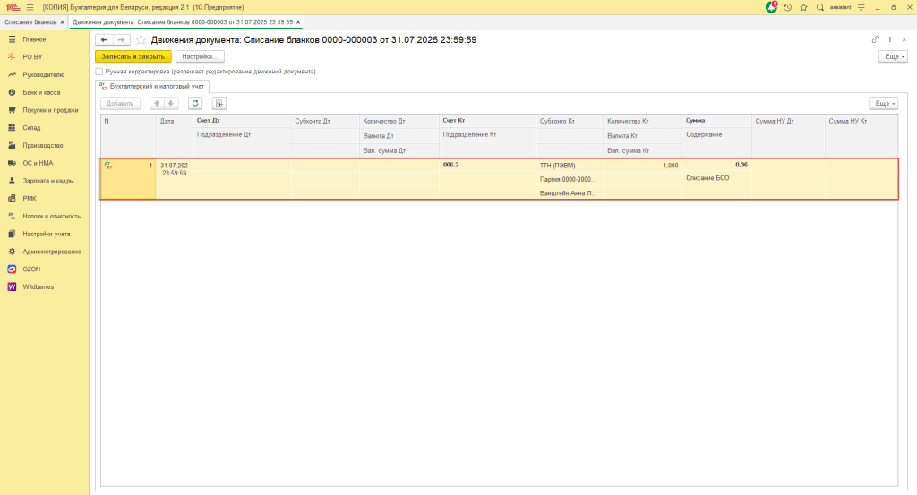Open the PO.BY sidebar section
The width and height of the screenshot is (917, 495).
[33, 56]
